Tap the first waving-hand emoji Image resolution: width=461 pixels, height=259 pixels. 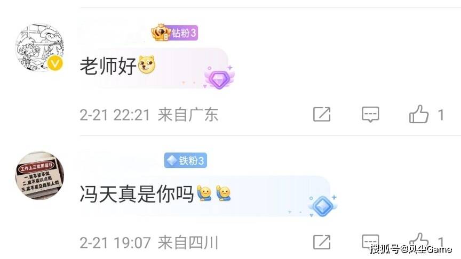204,193
